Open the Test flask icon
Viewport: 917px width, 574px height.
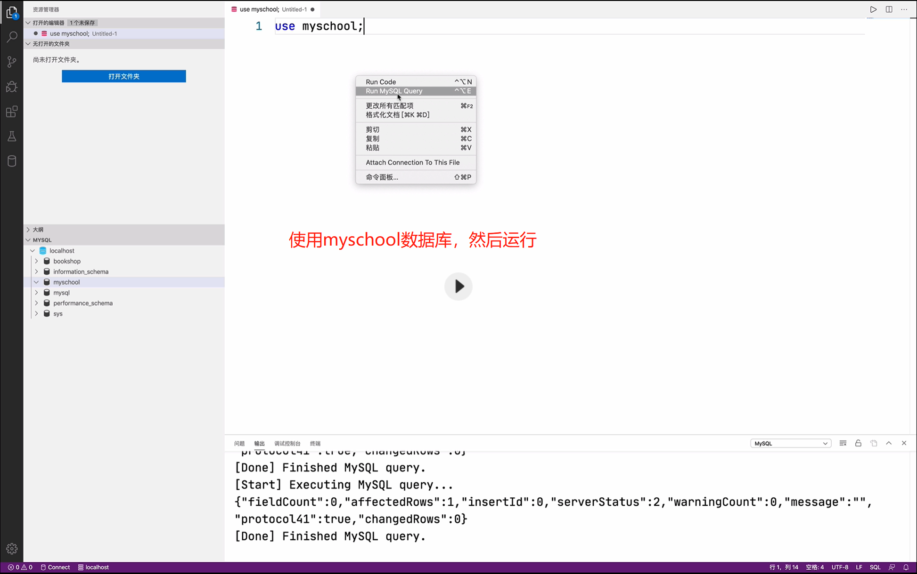pos(12,136)
